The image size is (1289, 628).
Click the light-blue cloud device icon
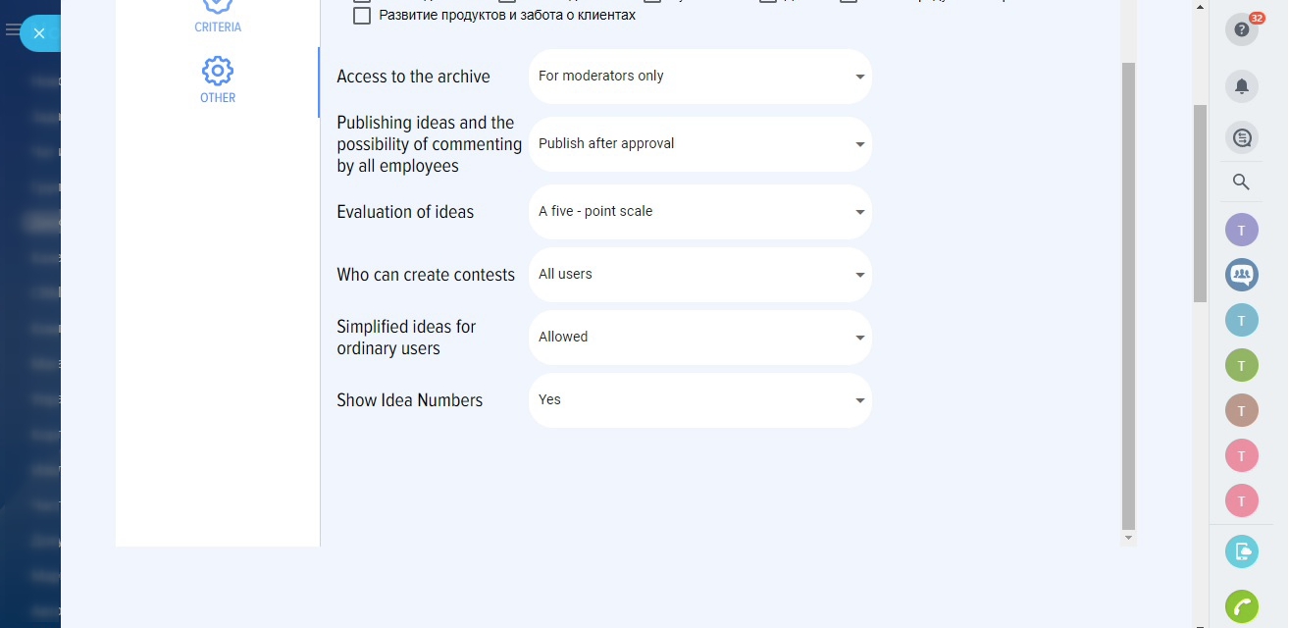pos(1241,550)
